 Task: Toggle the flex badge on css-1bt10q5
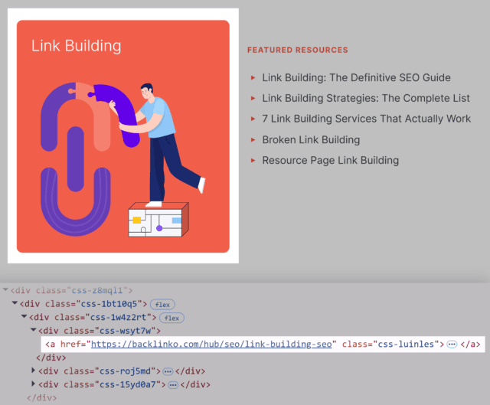coord(162,304)
